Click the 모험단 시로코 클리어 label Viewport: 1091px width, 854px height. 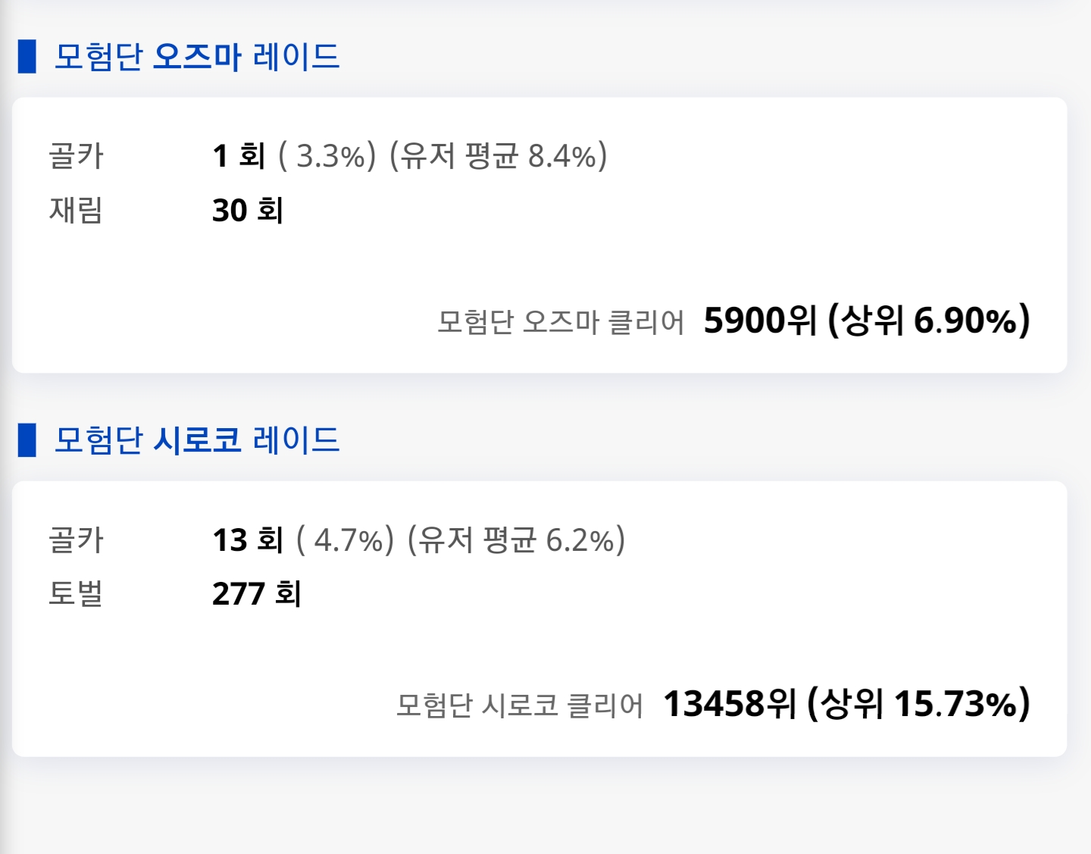[x=520, y=705]
